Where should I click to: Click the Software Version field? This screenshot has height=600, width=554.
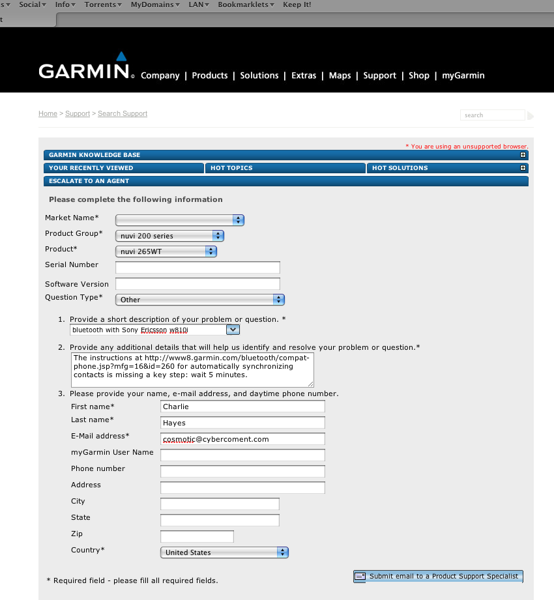[x=197, y=283]
